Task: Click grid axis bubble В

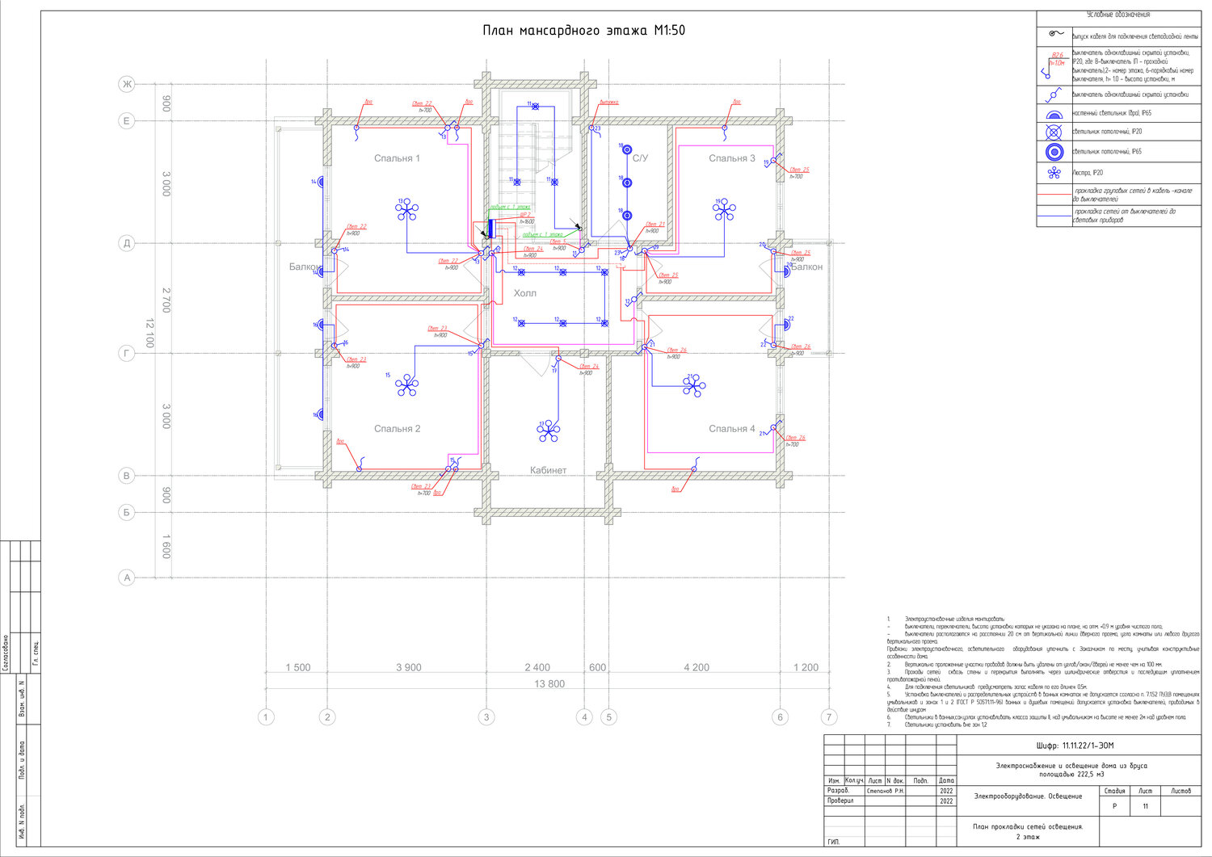Action: [x=126, y=476]
